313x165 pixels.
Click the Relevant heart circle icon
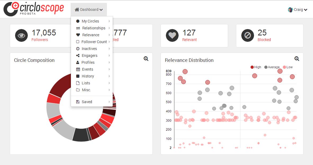click(x=172, y=35)
